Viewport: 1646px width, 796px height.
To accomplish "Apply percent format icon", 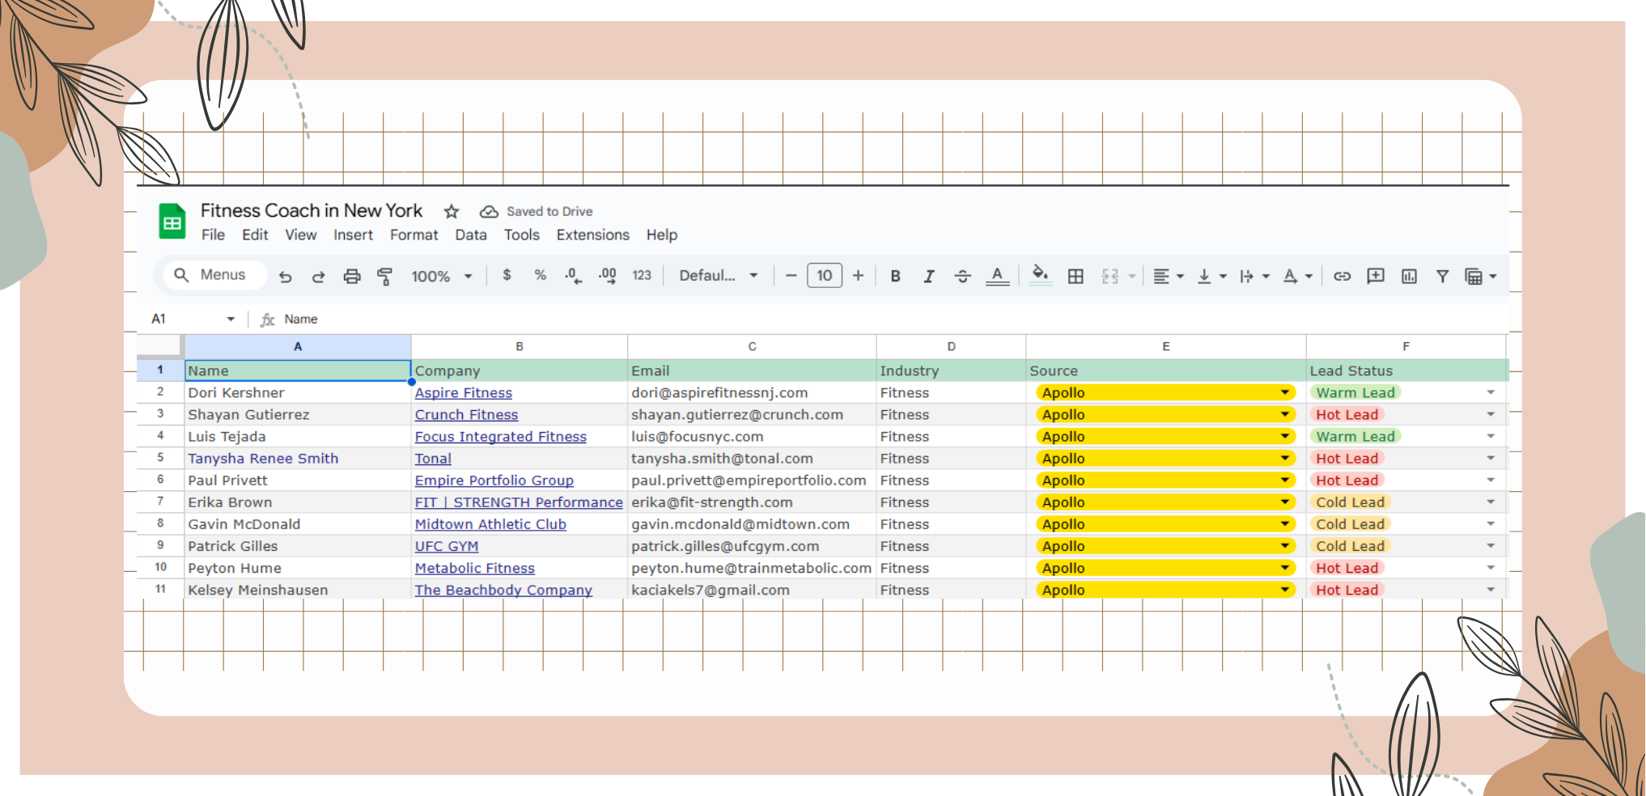I will 541,275.
